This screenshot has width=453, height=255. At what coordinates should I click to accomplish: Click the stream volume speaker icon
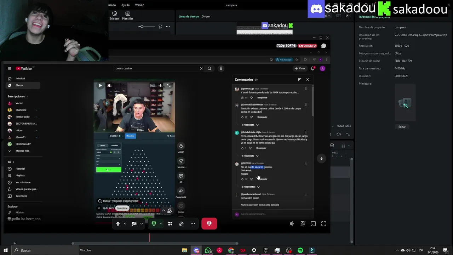pos(292,224)
